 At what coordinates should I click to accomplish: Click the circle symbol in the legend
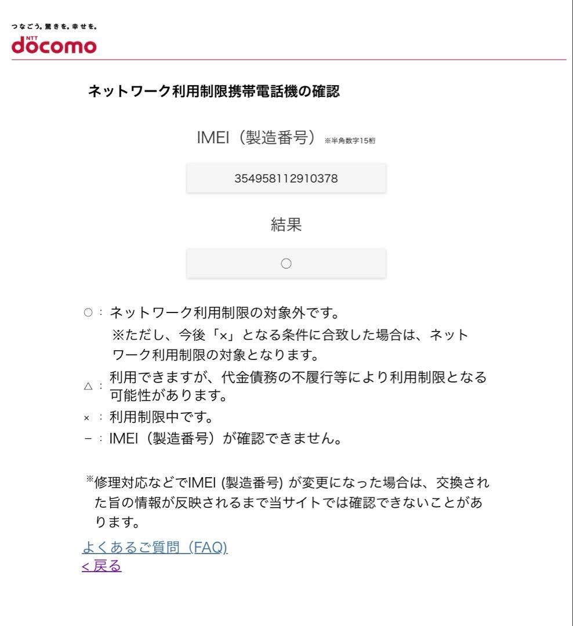88,312
